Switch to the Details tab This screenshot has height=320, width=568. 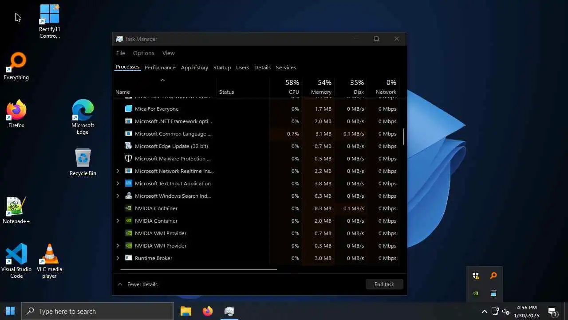[262, 68]
